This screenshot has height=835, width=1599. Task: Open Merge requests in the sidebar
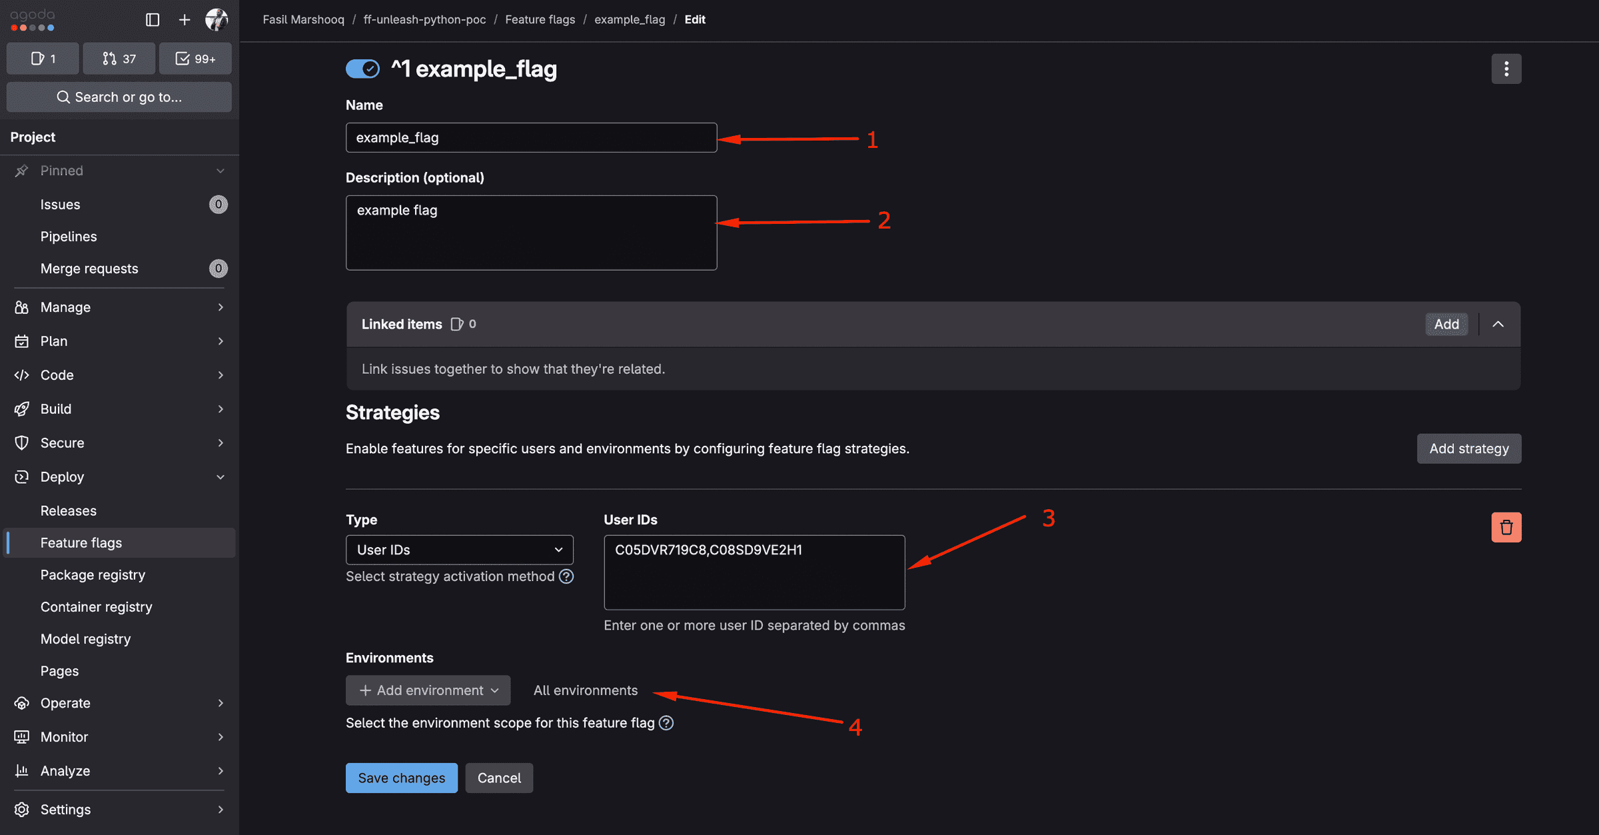click(119, 269)
